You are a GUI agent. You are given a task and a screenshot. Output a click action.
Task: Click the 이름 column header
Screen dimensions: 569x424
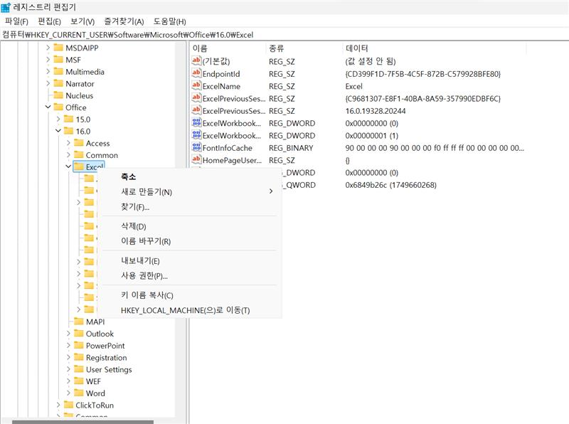tap(228, 48)
